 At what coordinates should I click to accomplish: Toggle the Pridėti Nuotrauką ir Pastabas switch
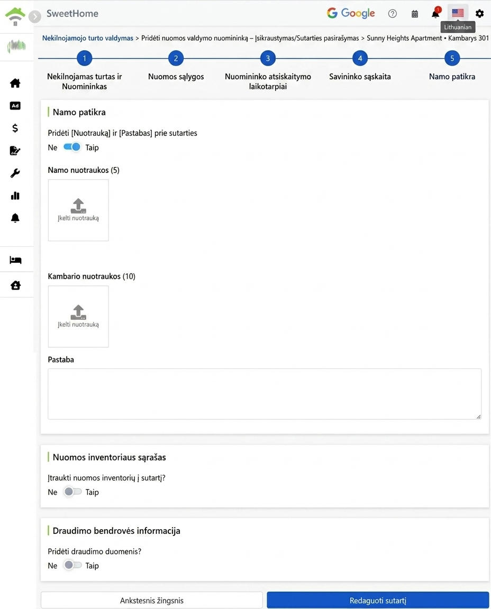pyautogui.click(x=72, y=147)
